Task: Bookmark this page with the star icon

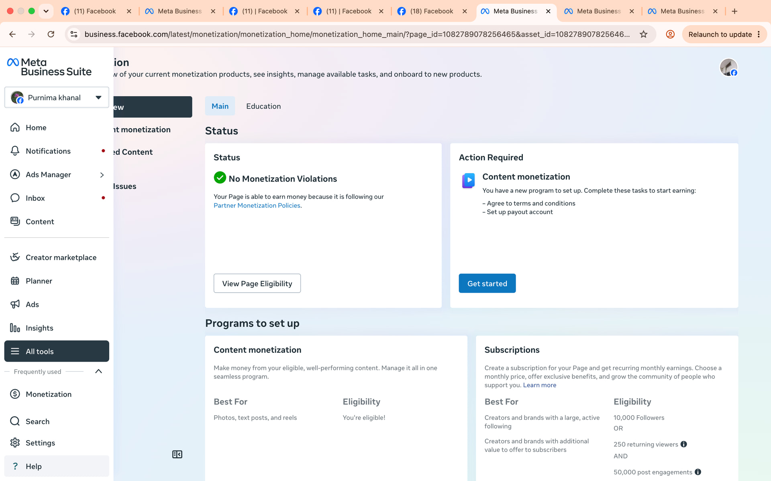Action: point(643,34)
